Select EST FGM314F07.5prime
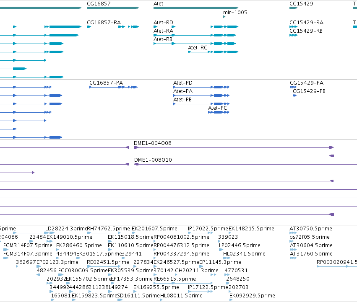 [28, 245]
